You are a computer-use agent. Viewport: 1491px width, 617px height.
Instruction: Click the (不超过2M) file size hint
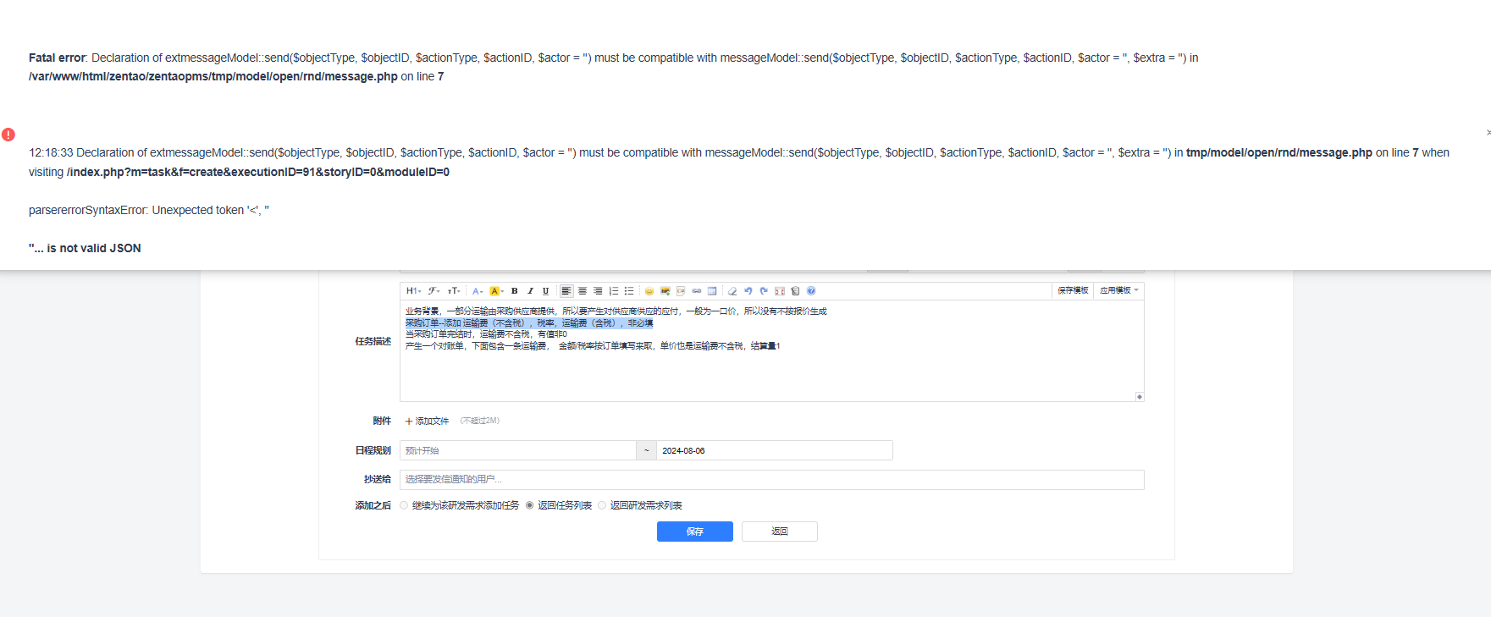pyautogui.click(x=480, y=421)
